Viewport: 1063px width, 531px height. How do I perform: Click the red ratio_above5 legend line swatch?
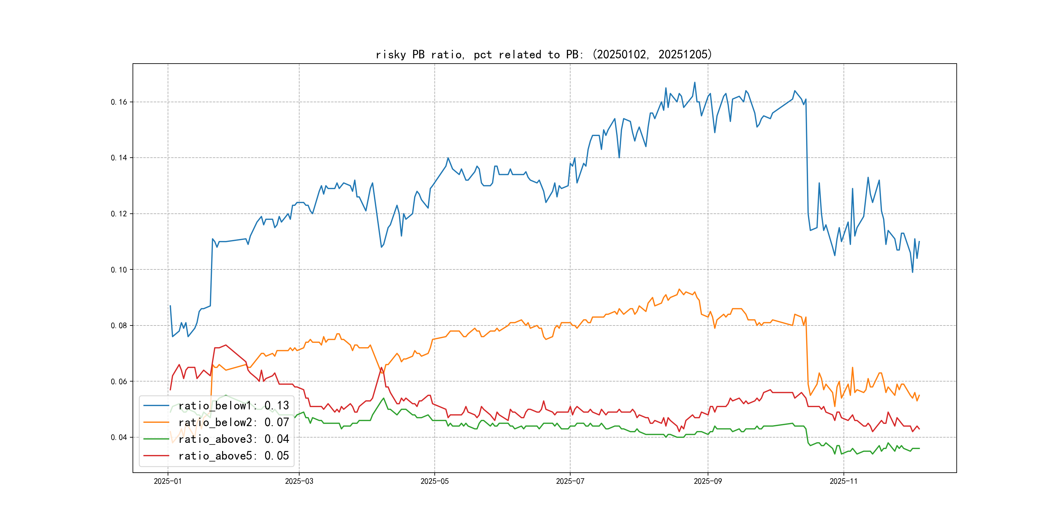156,456
